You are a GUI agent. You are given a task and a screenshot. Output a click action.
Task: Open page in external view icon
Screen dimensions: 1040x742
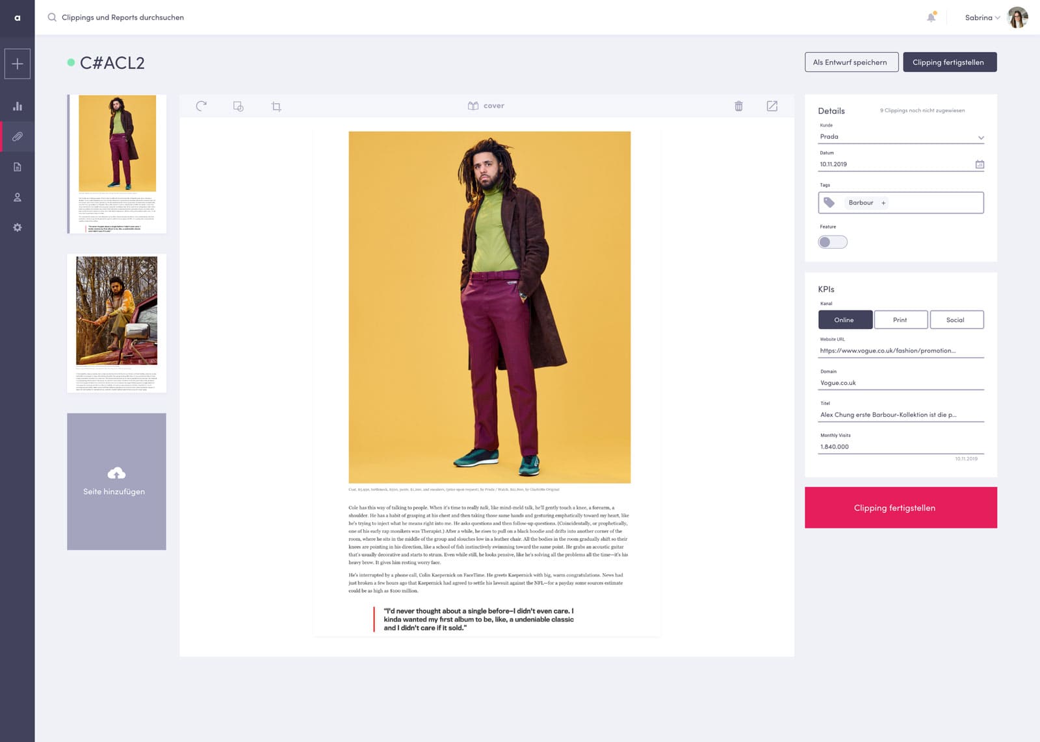pyautogui.click(x=772, y=106)
